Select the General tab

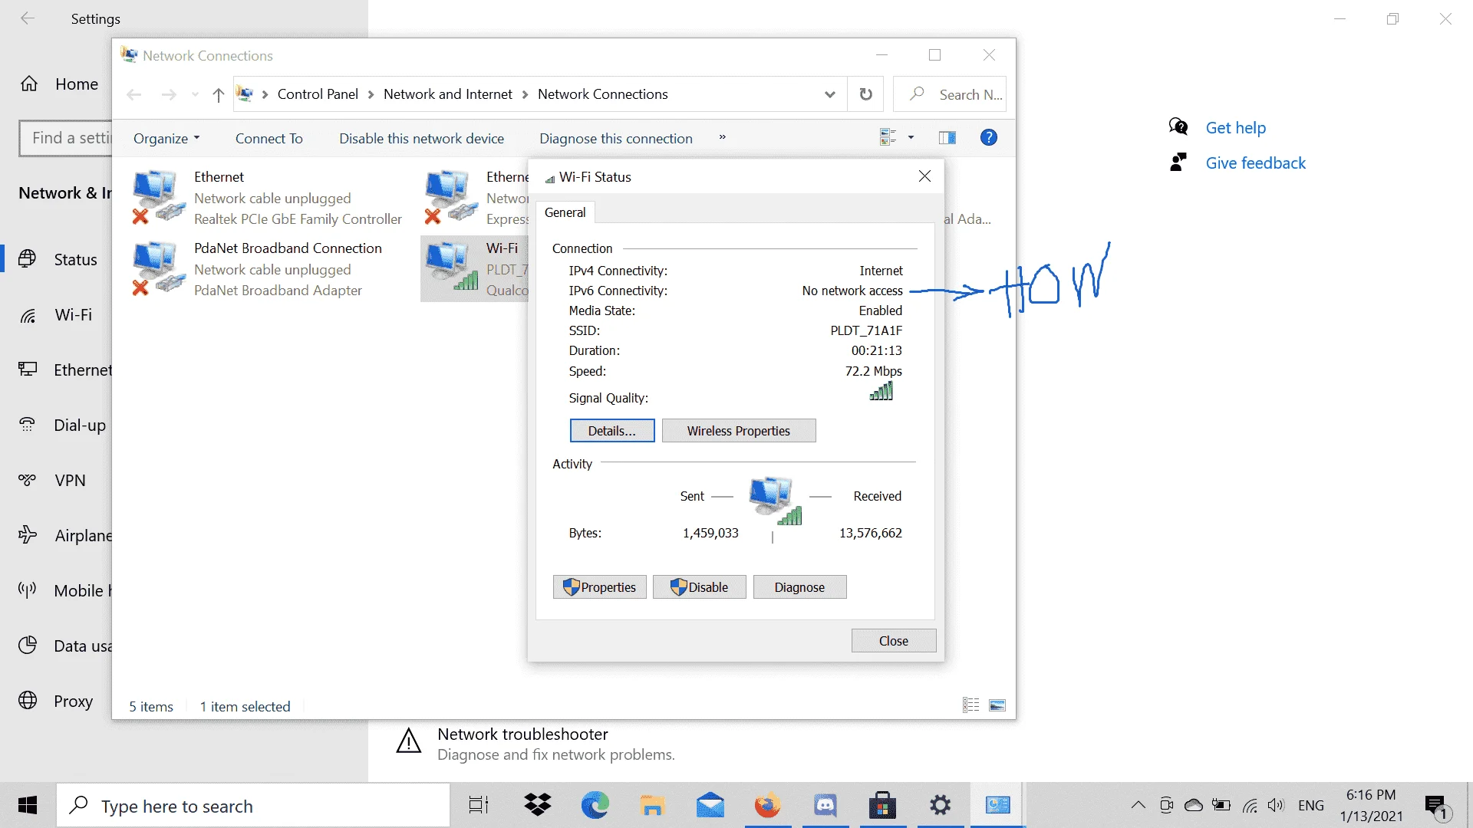(565, 212)
